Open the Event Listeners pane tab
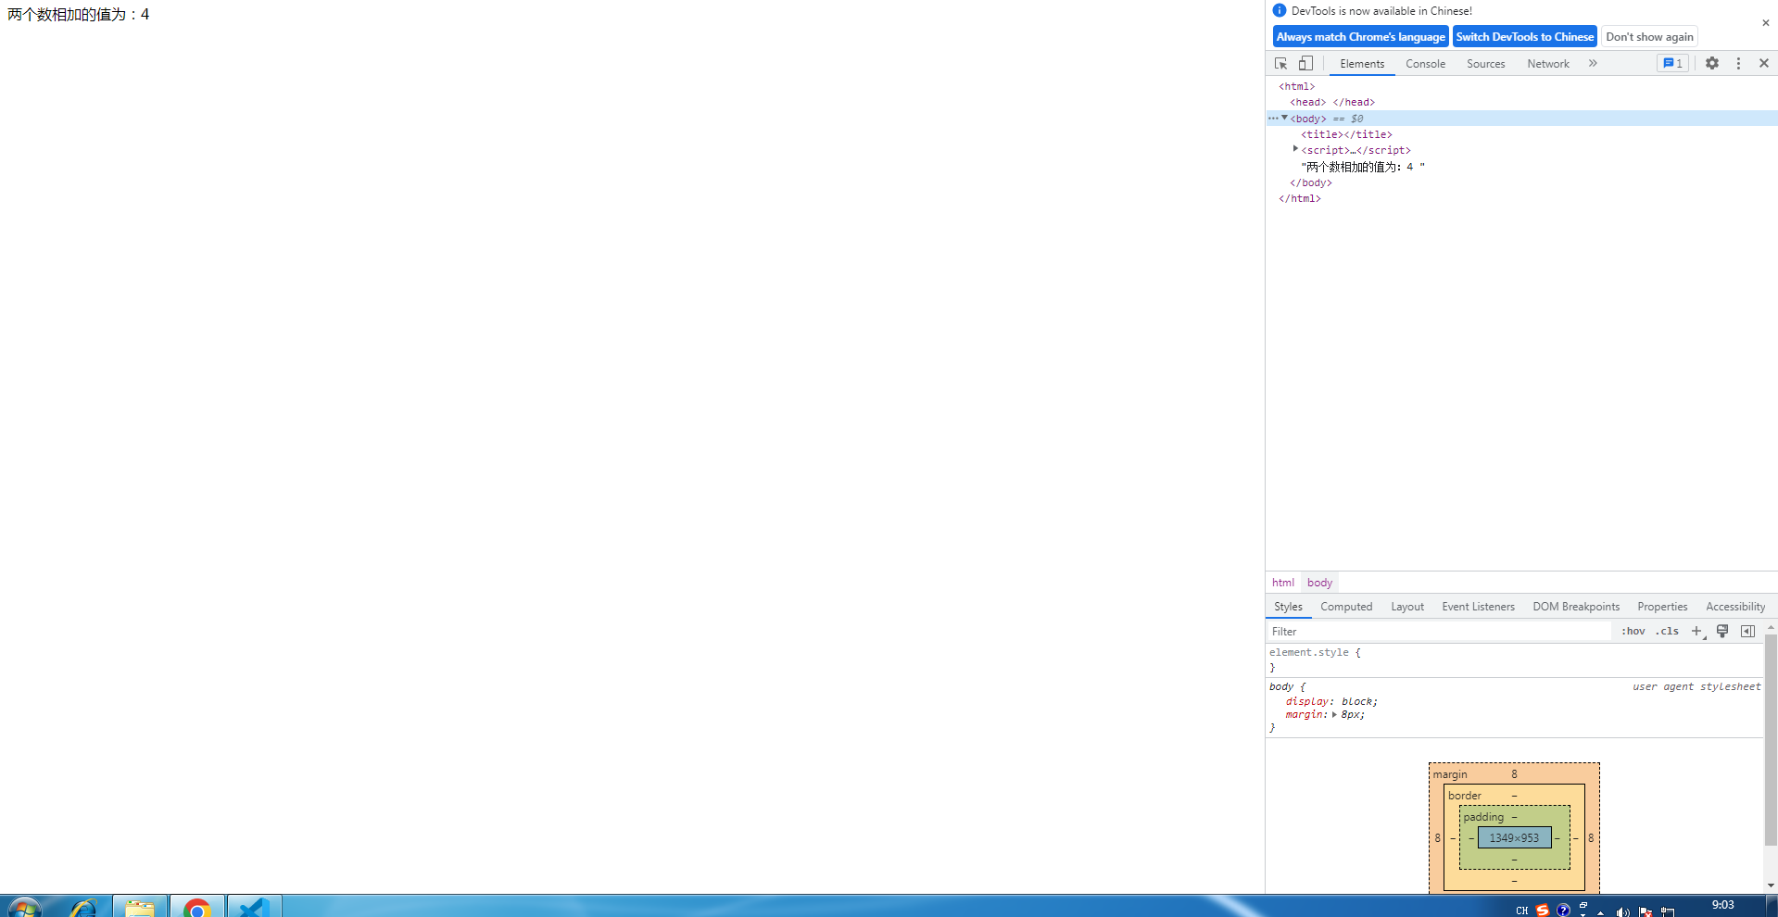 tap(1478, 607)
